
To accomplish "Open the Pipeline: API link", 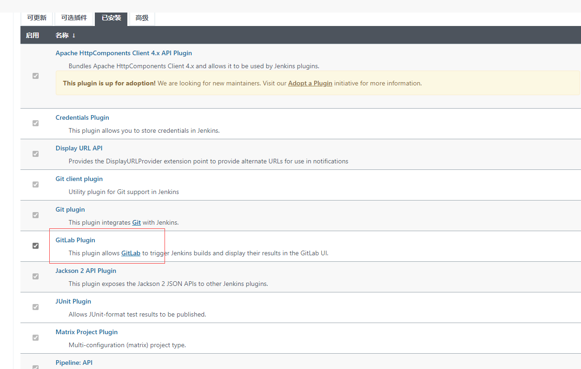I will [74, 363].
